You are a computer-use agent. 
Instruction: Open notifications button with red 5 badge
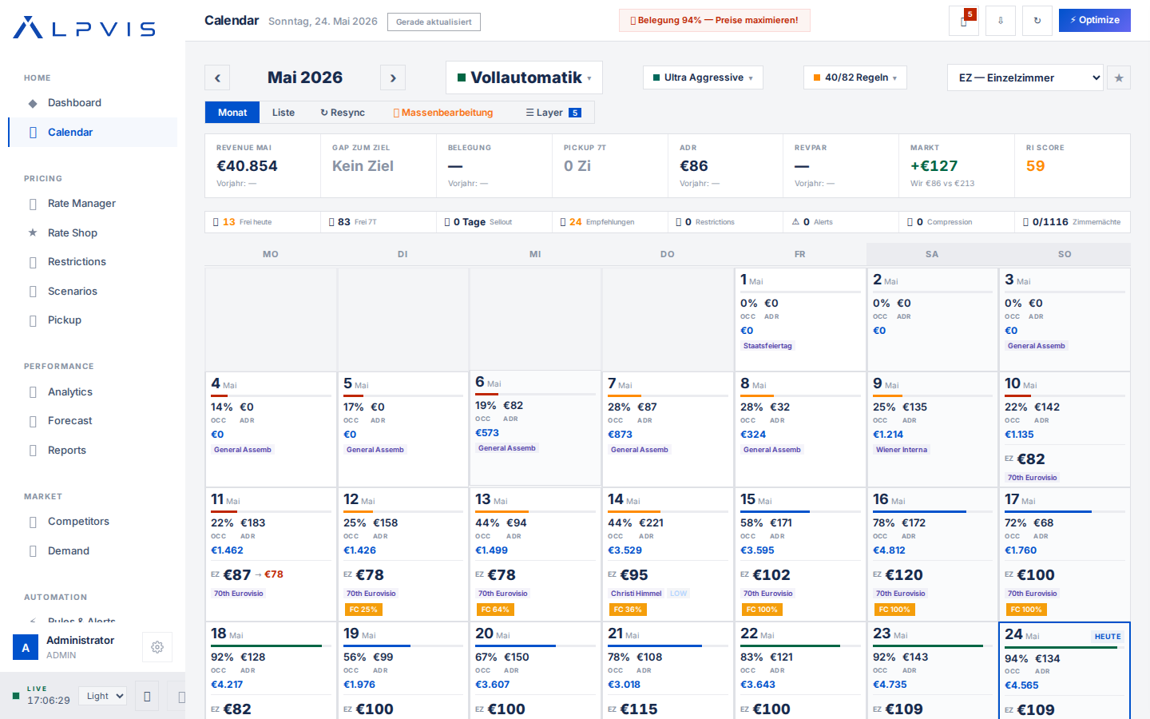click(x=964, y=21)
